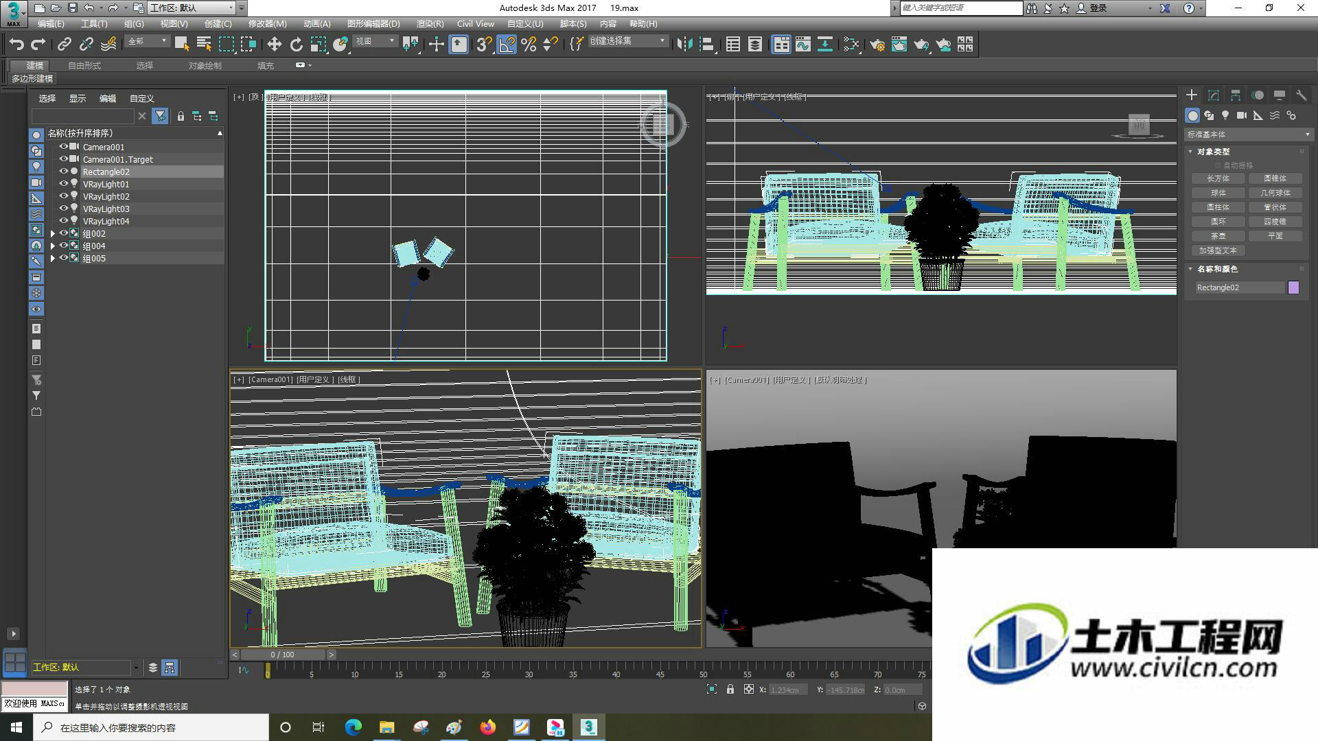Click the Undo arrow in main toolbar
Image resolution: width=1318 pixels, height=741 pixels.
point(16,45)
